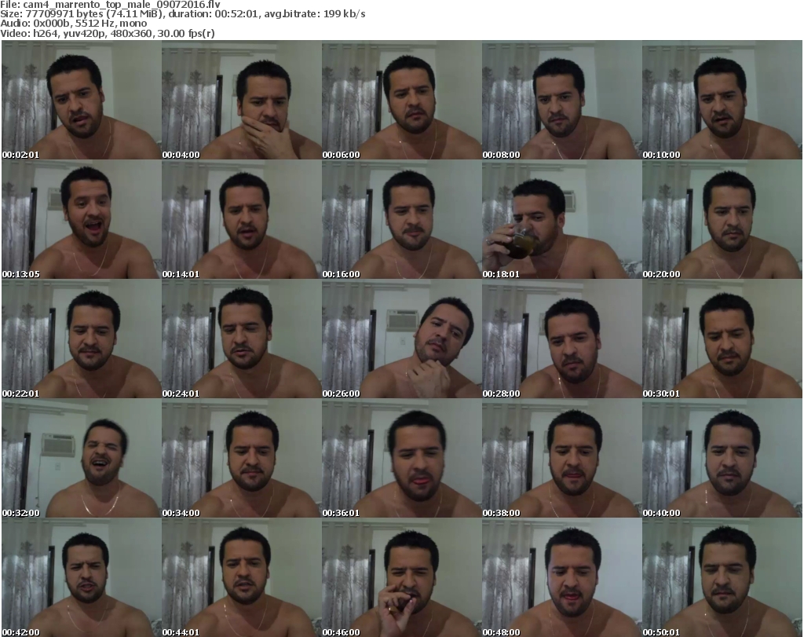Select the thumbnail stamped 00:02:01
Image resolution: width=804 pixels, height=637 pixels.
[82, 100]
